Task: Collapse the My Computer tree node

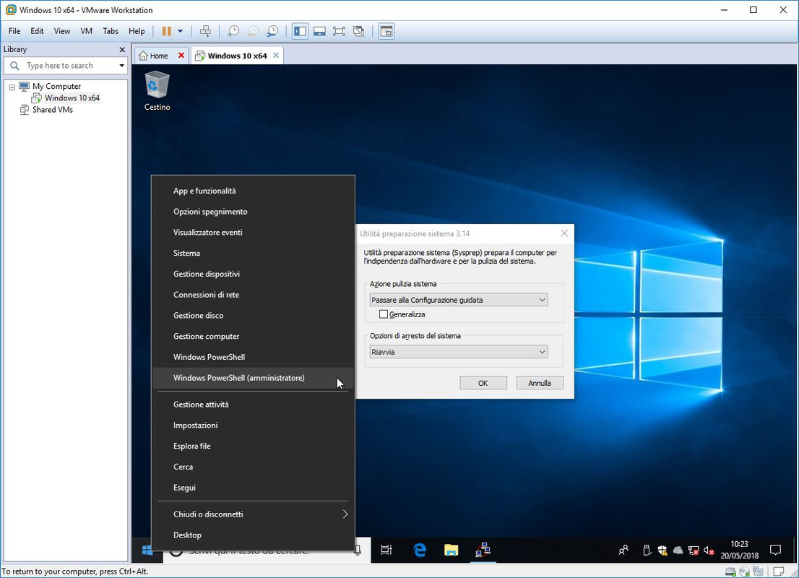Action: click(x=12, y=87)
